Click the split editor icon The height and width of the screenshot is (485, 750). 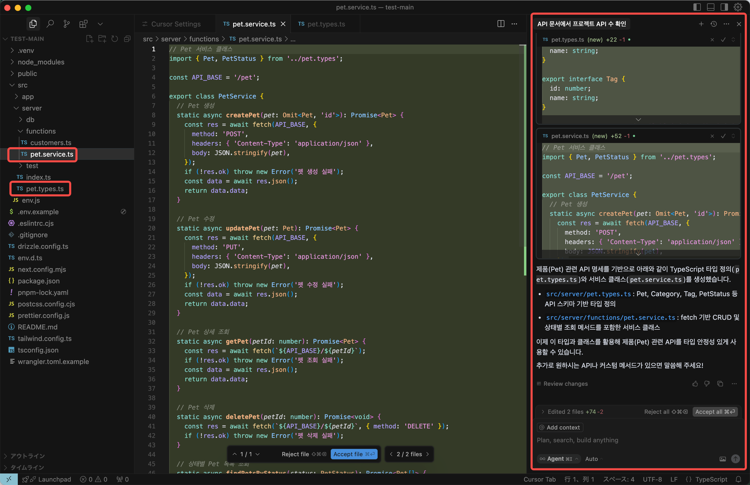[x=501, y=24]
